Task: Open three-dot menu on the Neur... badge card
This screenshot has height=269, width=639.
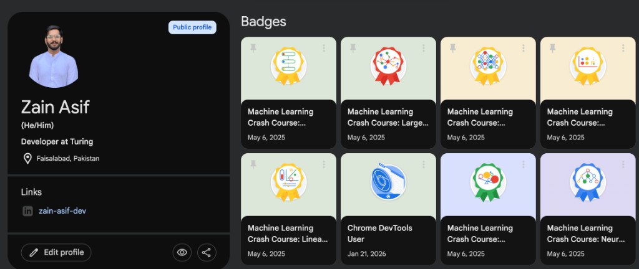Action: (x=623, y=164)
